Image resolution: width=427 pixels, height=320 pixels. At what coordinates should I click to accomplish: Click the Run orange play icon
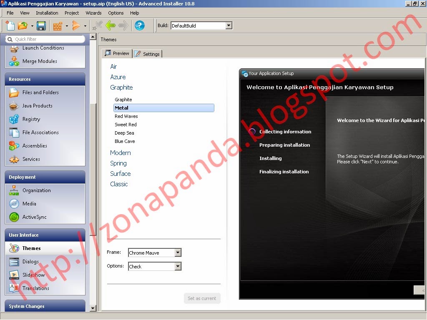[x=76, y=25]
